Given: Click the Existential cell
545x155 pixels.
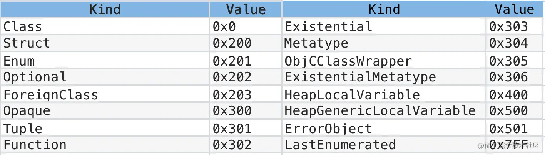Looking at the screenshot, I should [x=384, y=26].
